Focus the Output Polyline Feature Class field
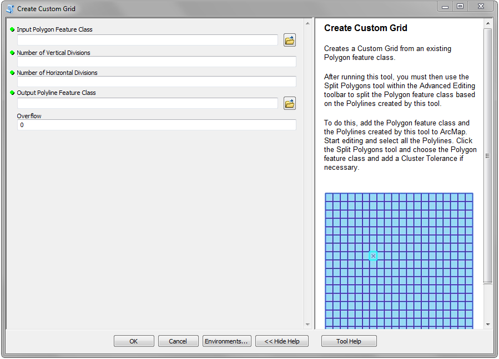 (148, 103)
